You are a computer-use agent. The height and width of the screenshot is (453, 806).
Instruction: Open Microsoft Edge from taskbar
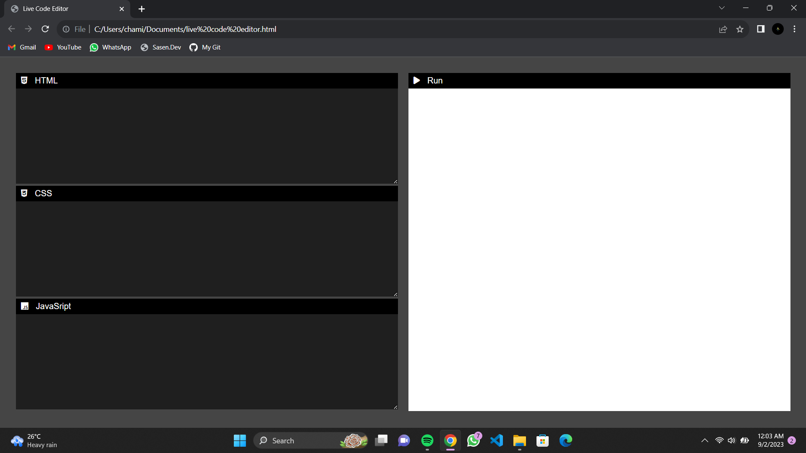coord(566,440)
